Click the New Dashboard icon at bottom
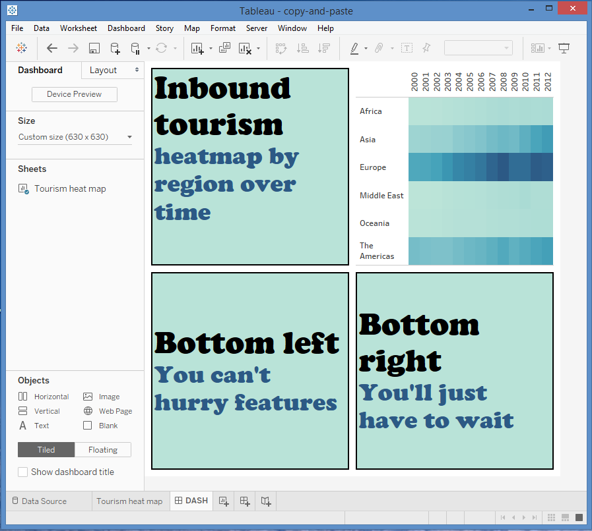Viewport: 592px width, 531px height. point(244,501)
